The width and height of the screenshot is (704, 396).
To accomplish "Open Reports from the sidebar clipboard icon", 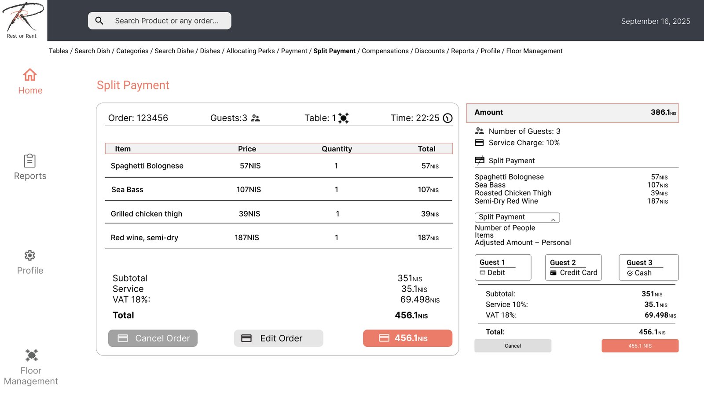I will pos(30,161).
